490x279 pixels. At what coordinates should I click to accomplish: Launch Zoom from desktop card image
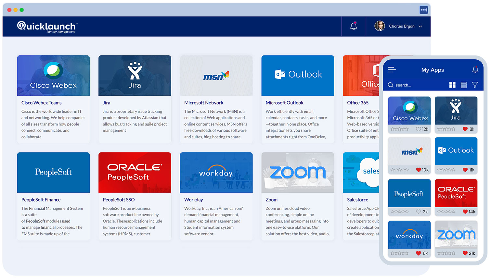[298, 172]
